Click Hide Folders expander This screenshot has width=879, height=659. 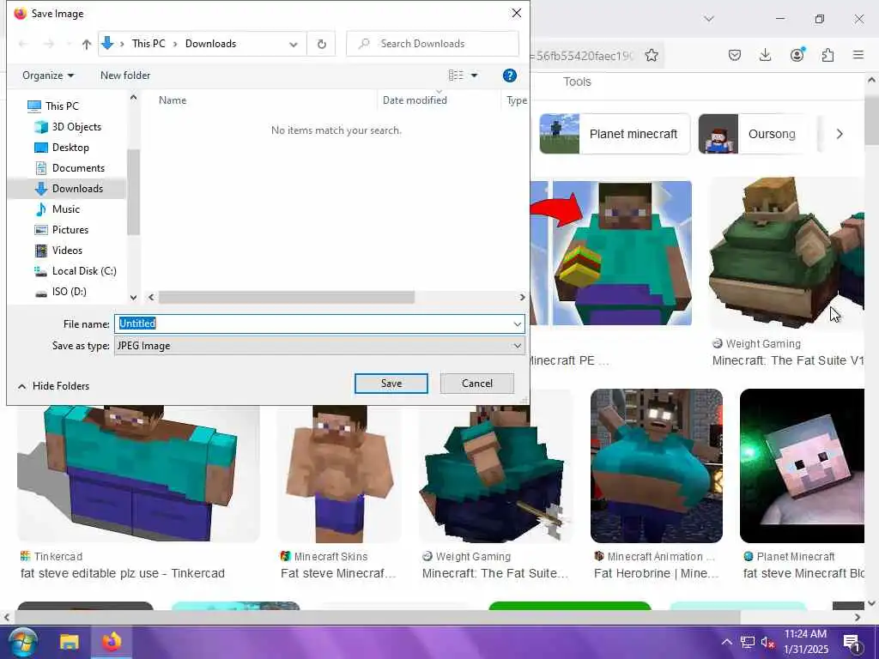[x=53, y=386]
